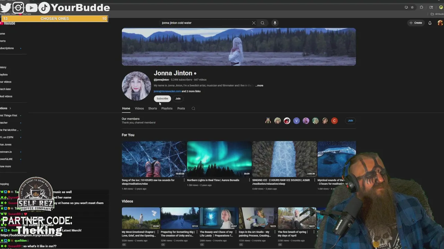Click the red member avatar with letter C
Image resolution: width=444 pixels, height=249 pixels.
(334, 121)
